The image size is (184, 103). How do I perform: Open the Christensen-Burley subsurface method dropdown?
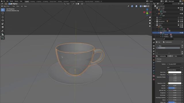[x=174, y=70]
